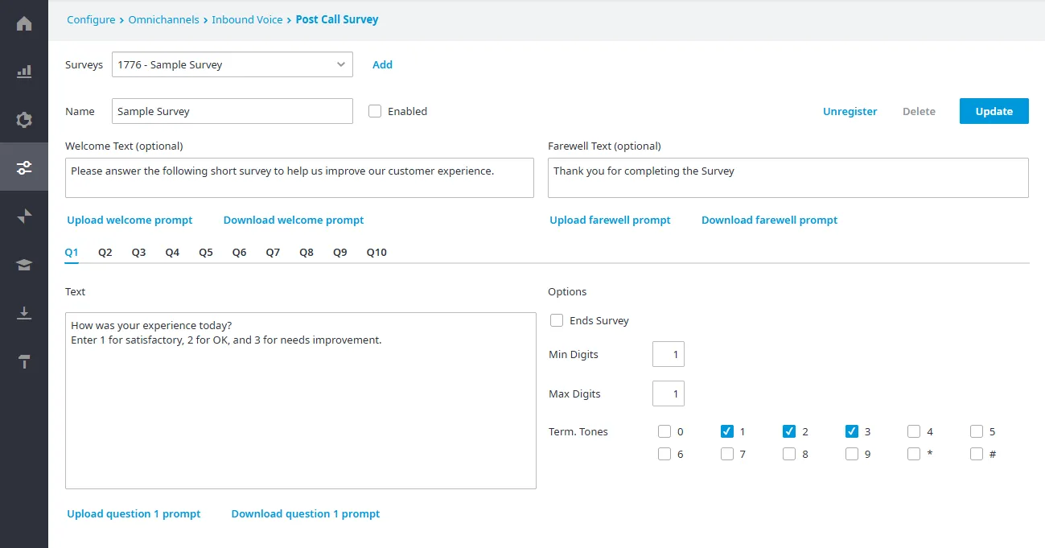Enable termination tone 7
This screenshot has width=1045, height=548.
coord(727,454)
